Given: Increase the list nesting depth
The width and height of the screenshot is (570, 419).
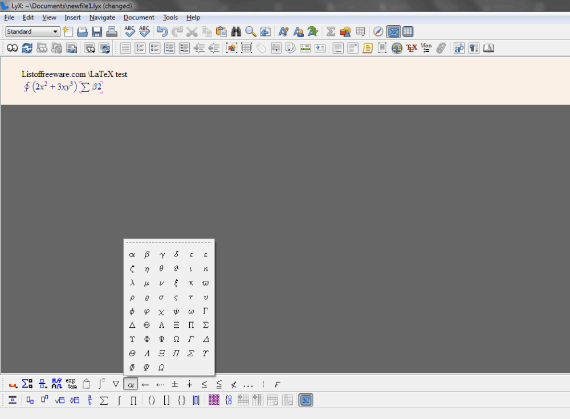Looking at the screenshot, I should pyautogui.click(x=199, y=48).
